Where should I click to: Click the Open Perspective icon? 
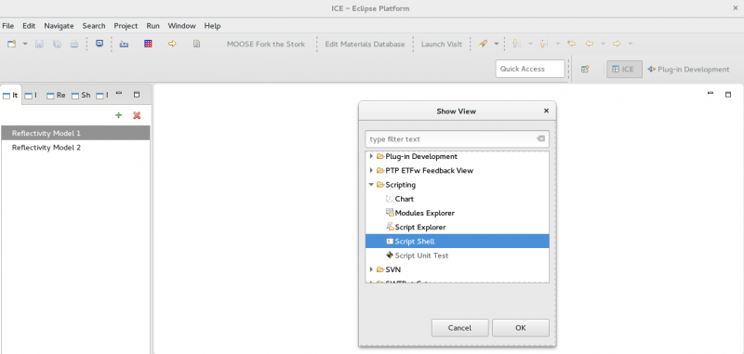tap(585, 69)
